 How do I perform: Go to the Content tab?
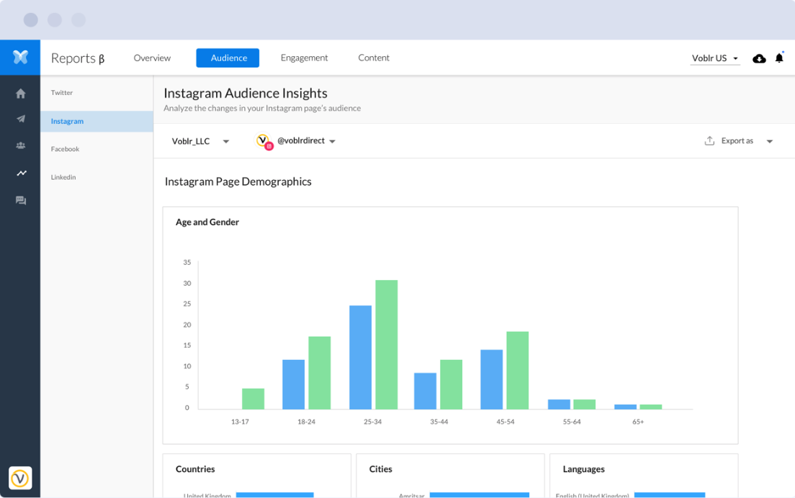374,58
